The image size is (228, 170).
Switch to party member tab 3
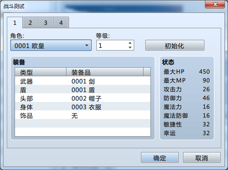click(45, 23)
